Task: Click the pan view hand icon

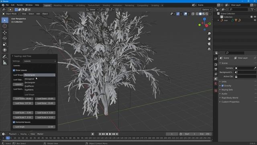Action: pyautogui.click(x=209, y=39)
